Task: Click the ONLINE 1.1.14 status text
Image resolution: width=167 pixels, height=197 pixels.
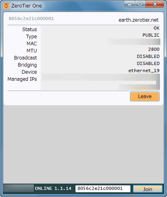Action: tap(53, 188)
